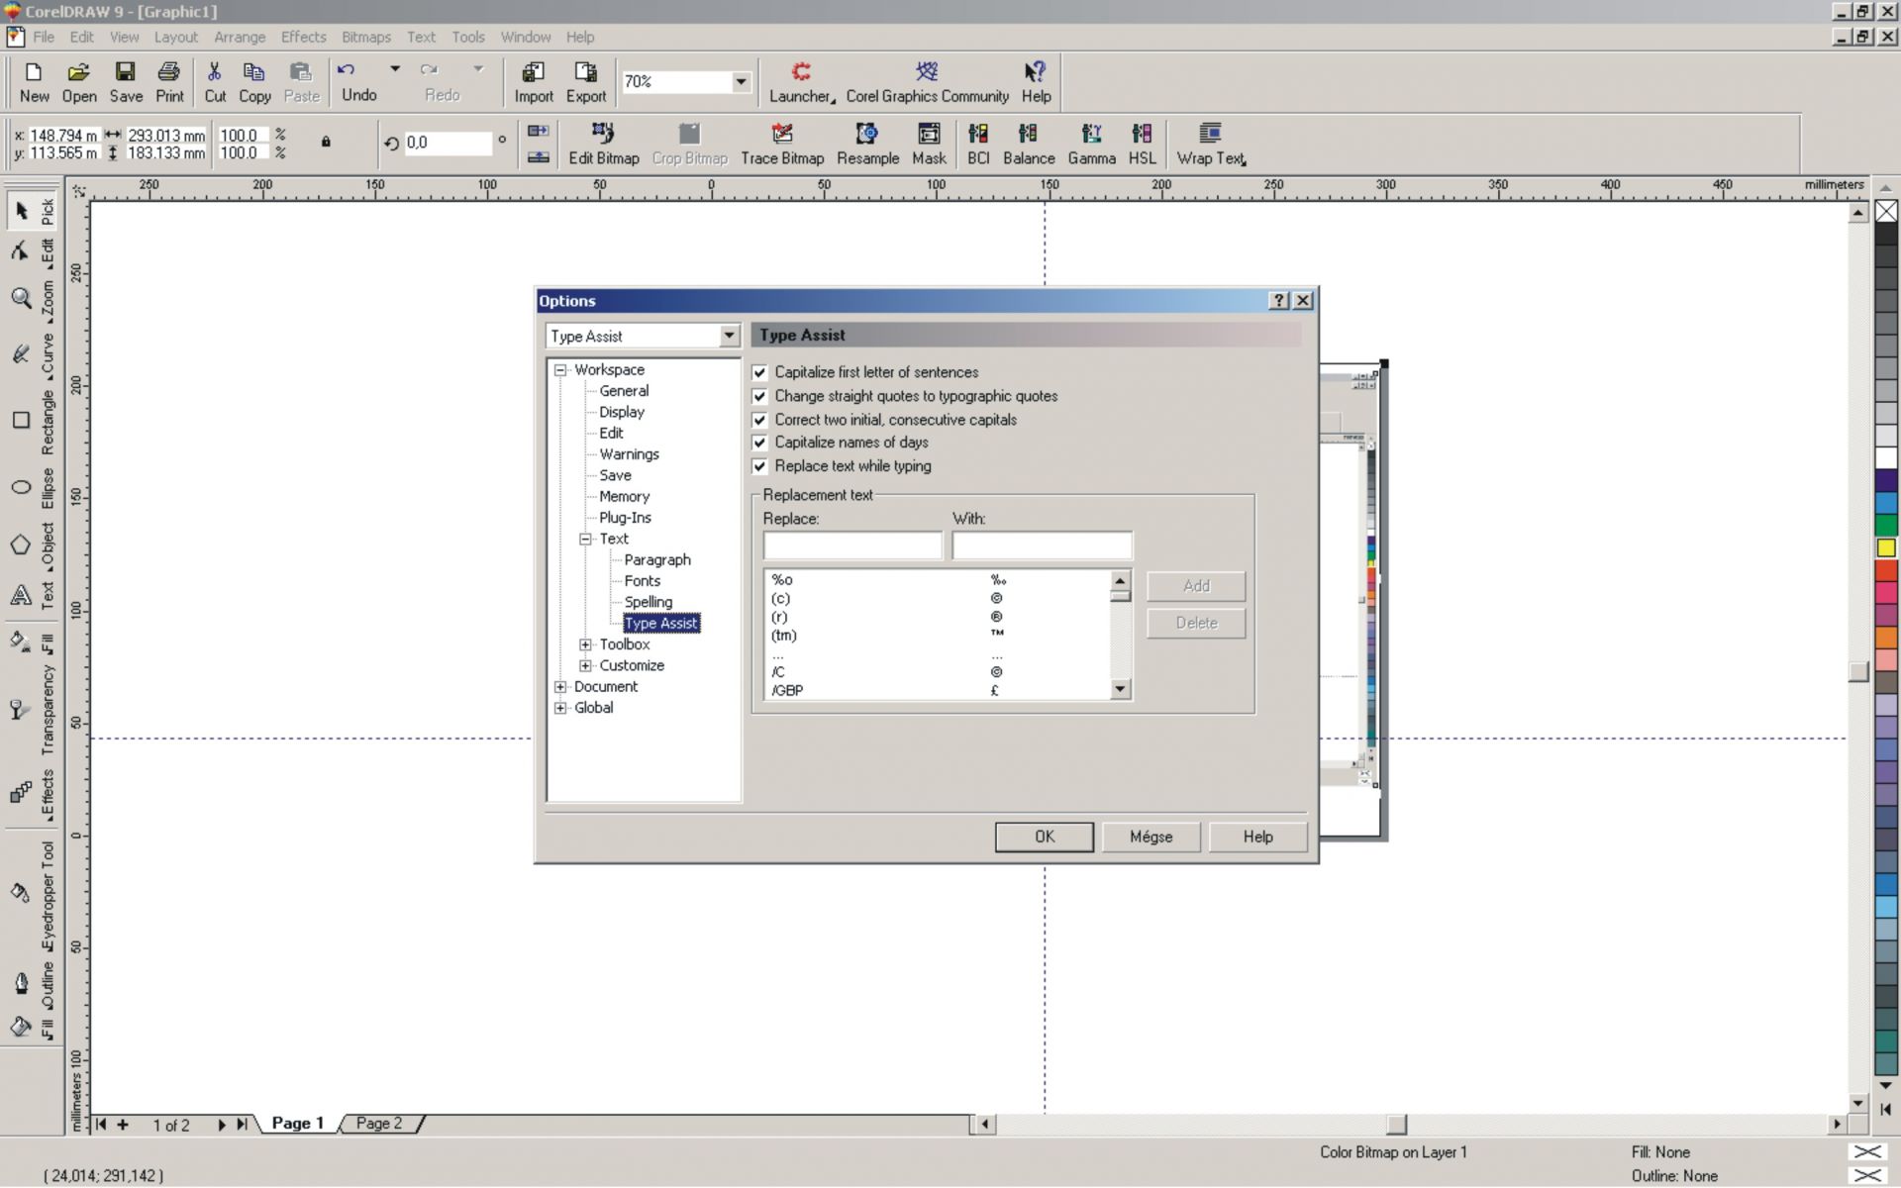Collapse the Workspace tree node
This screenshot has height=1188, width=1901.
[560, 369]
